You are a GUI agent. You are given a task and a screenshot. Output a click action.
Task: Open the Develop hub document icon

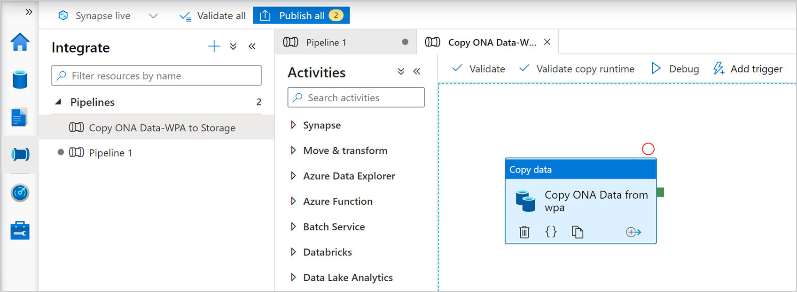point(19,117)
